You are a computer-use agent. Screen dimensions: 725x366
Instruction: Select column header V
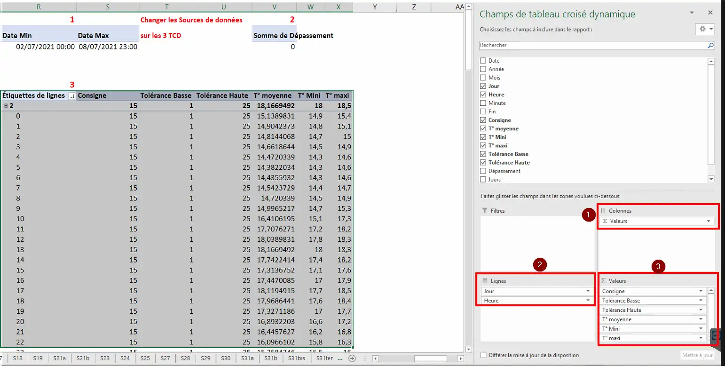(x=275, y=7)
